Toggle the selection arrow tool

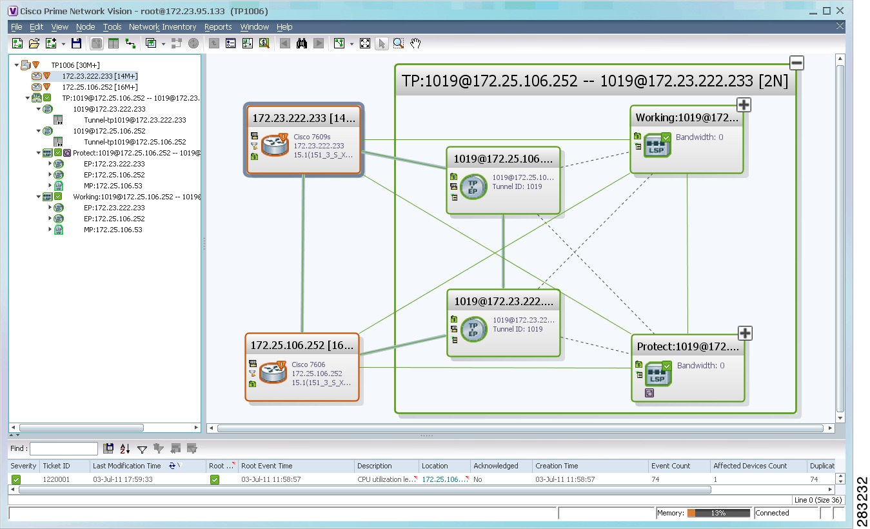382,43
